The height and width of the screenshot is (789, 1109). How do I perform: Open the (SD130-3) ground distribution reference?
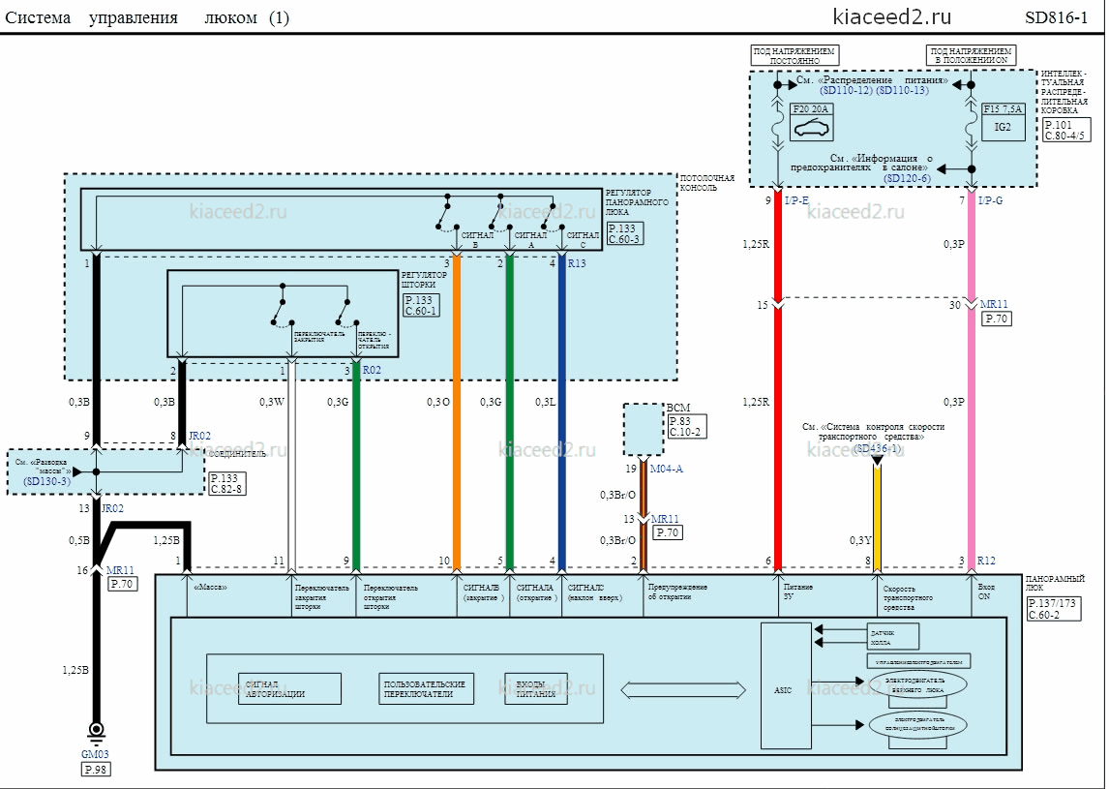pos(47,481)
